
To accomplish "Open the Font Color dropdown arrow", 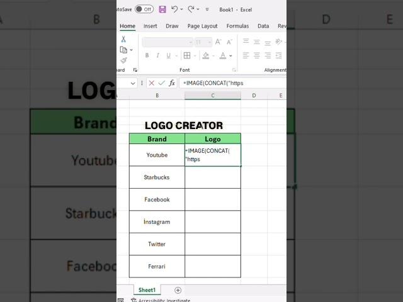I will coord(230,56).
